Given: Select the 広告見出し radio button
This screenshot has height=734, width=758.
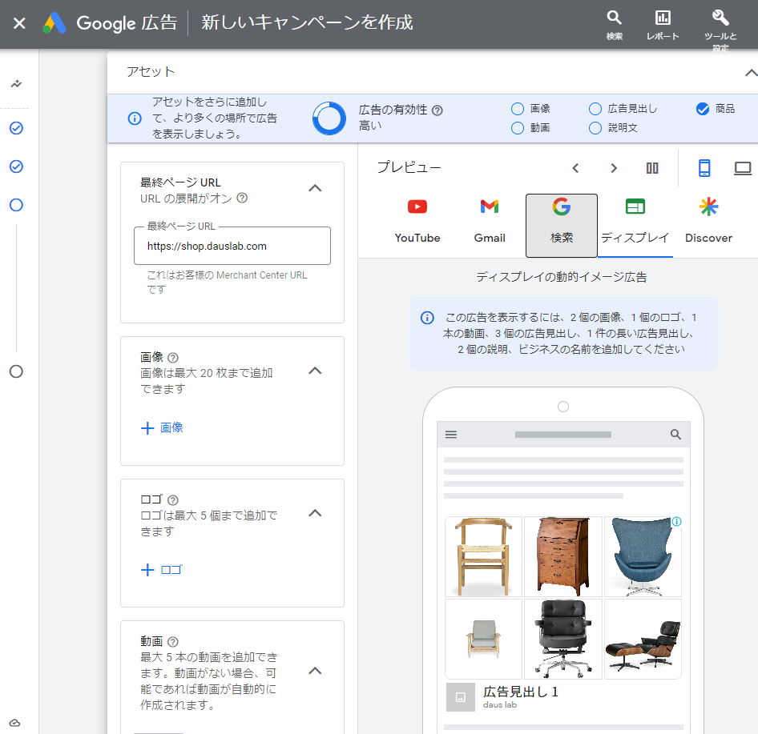Looking at the screenshot, I should 595,108.
